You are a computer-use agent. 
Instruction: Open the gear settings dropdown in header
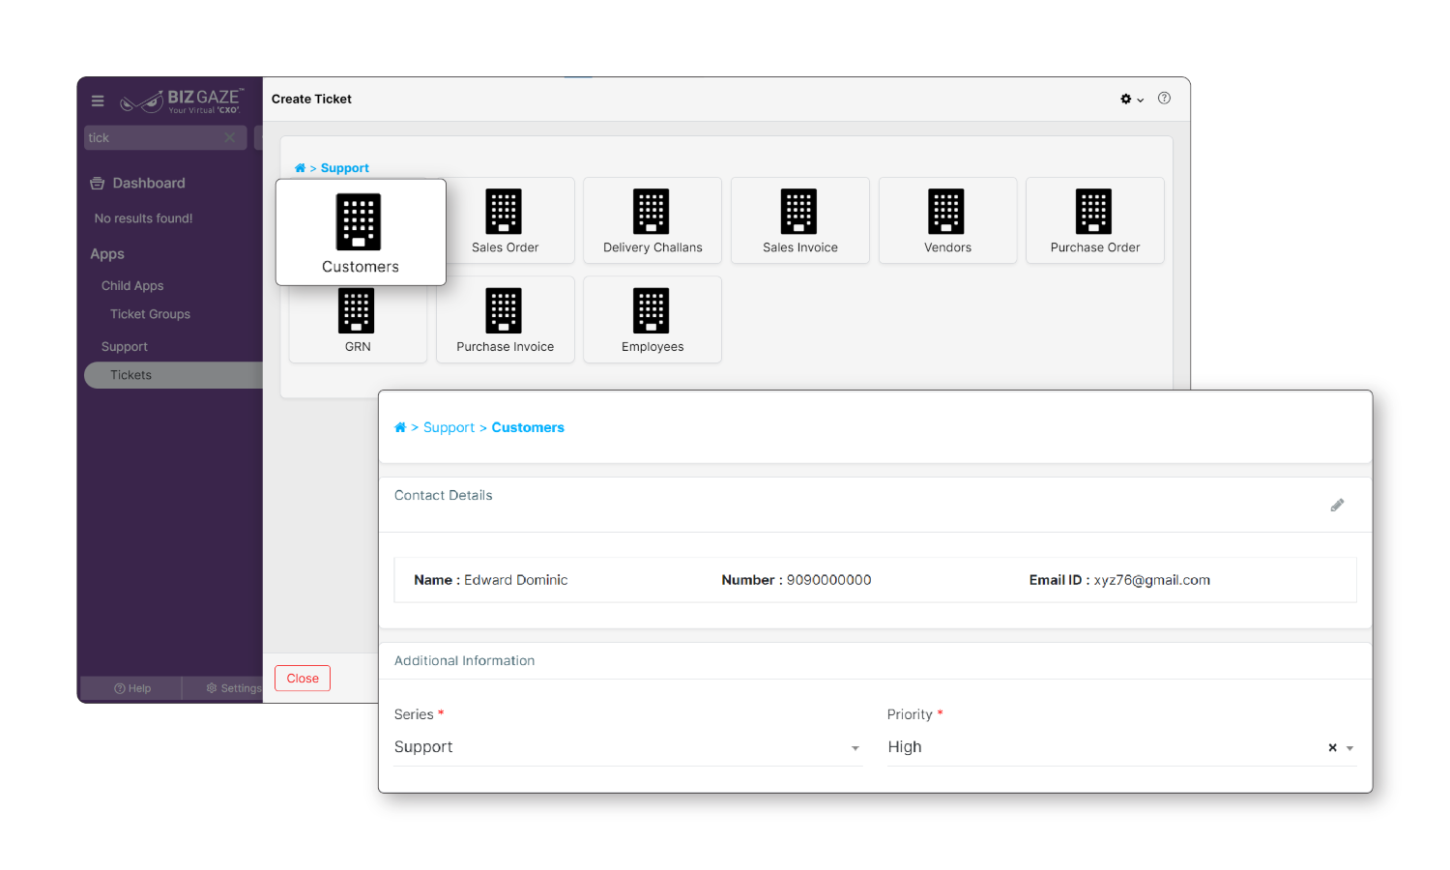[x=1131, y=99]
